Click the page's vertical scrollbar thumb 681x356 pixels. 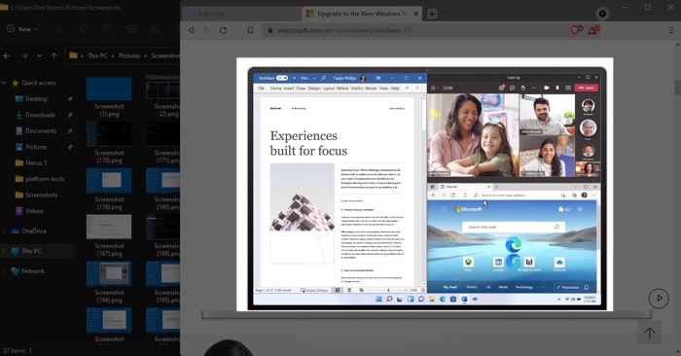(677, 87)
